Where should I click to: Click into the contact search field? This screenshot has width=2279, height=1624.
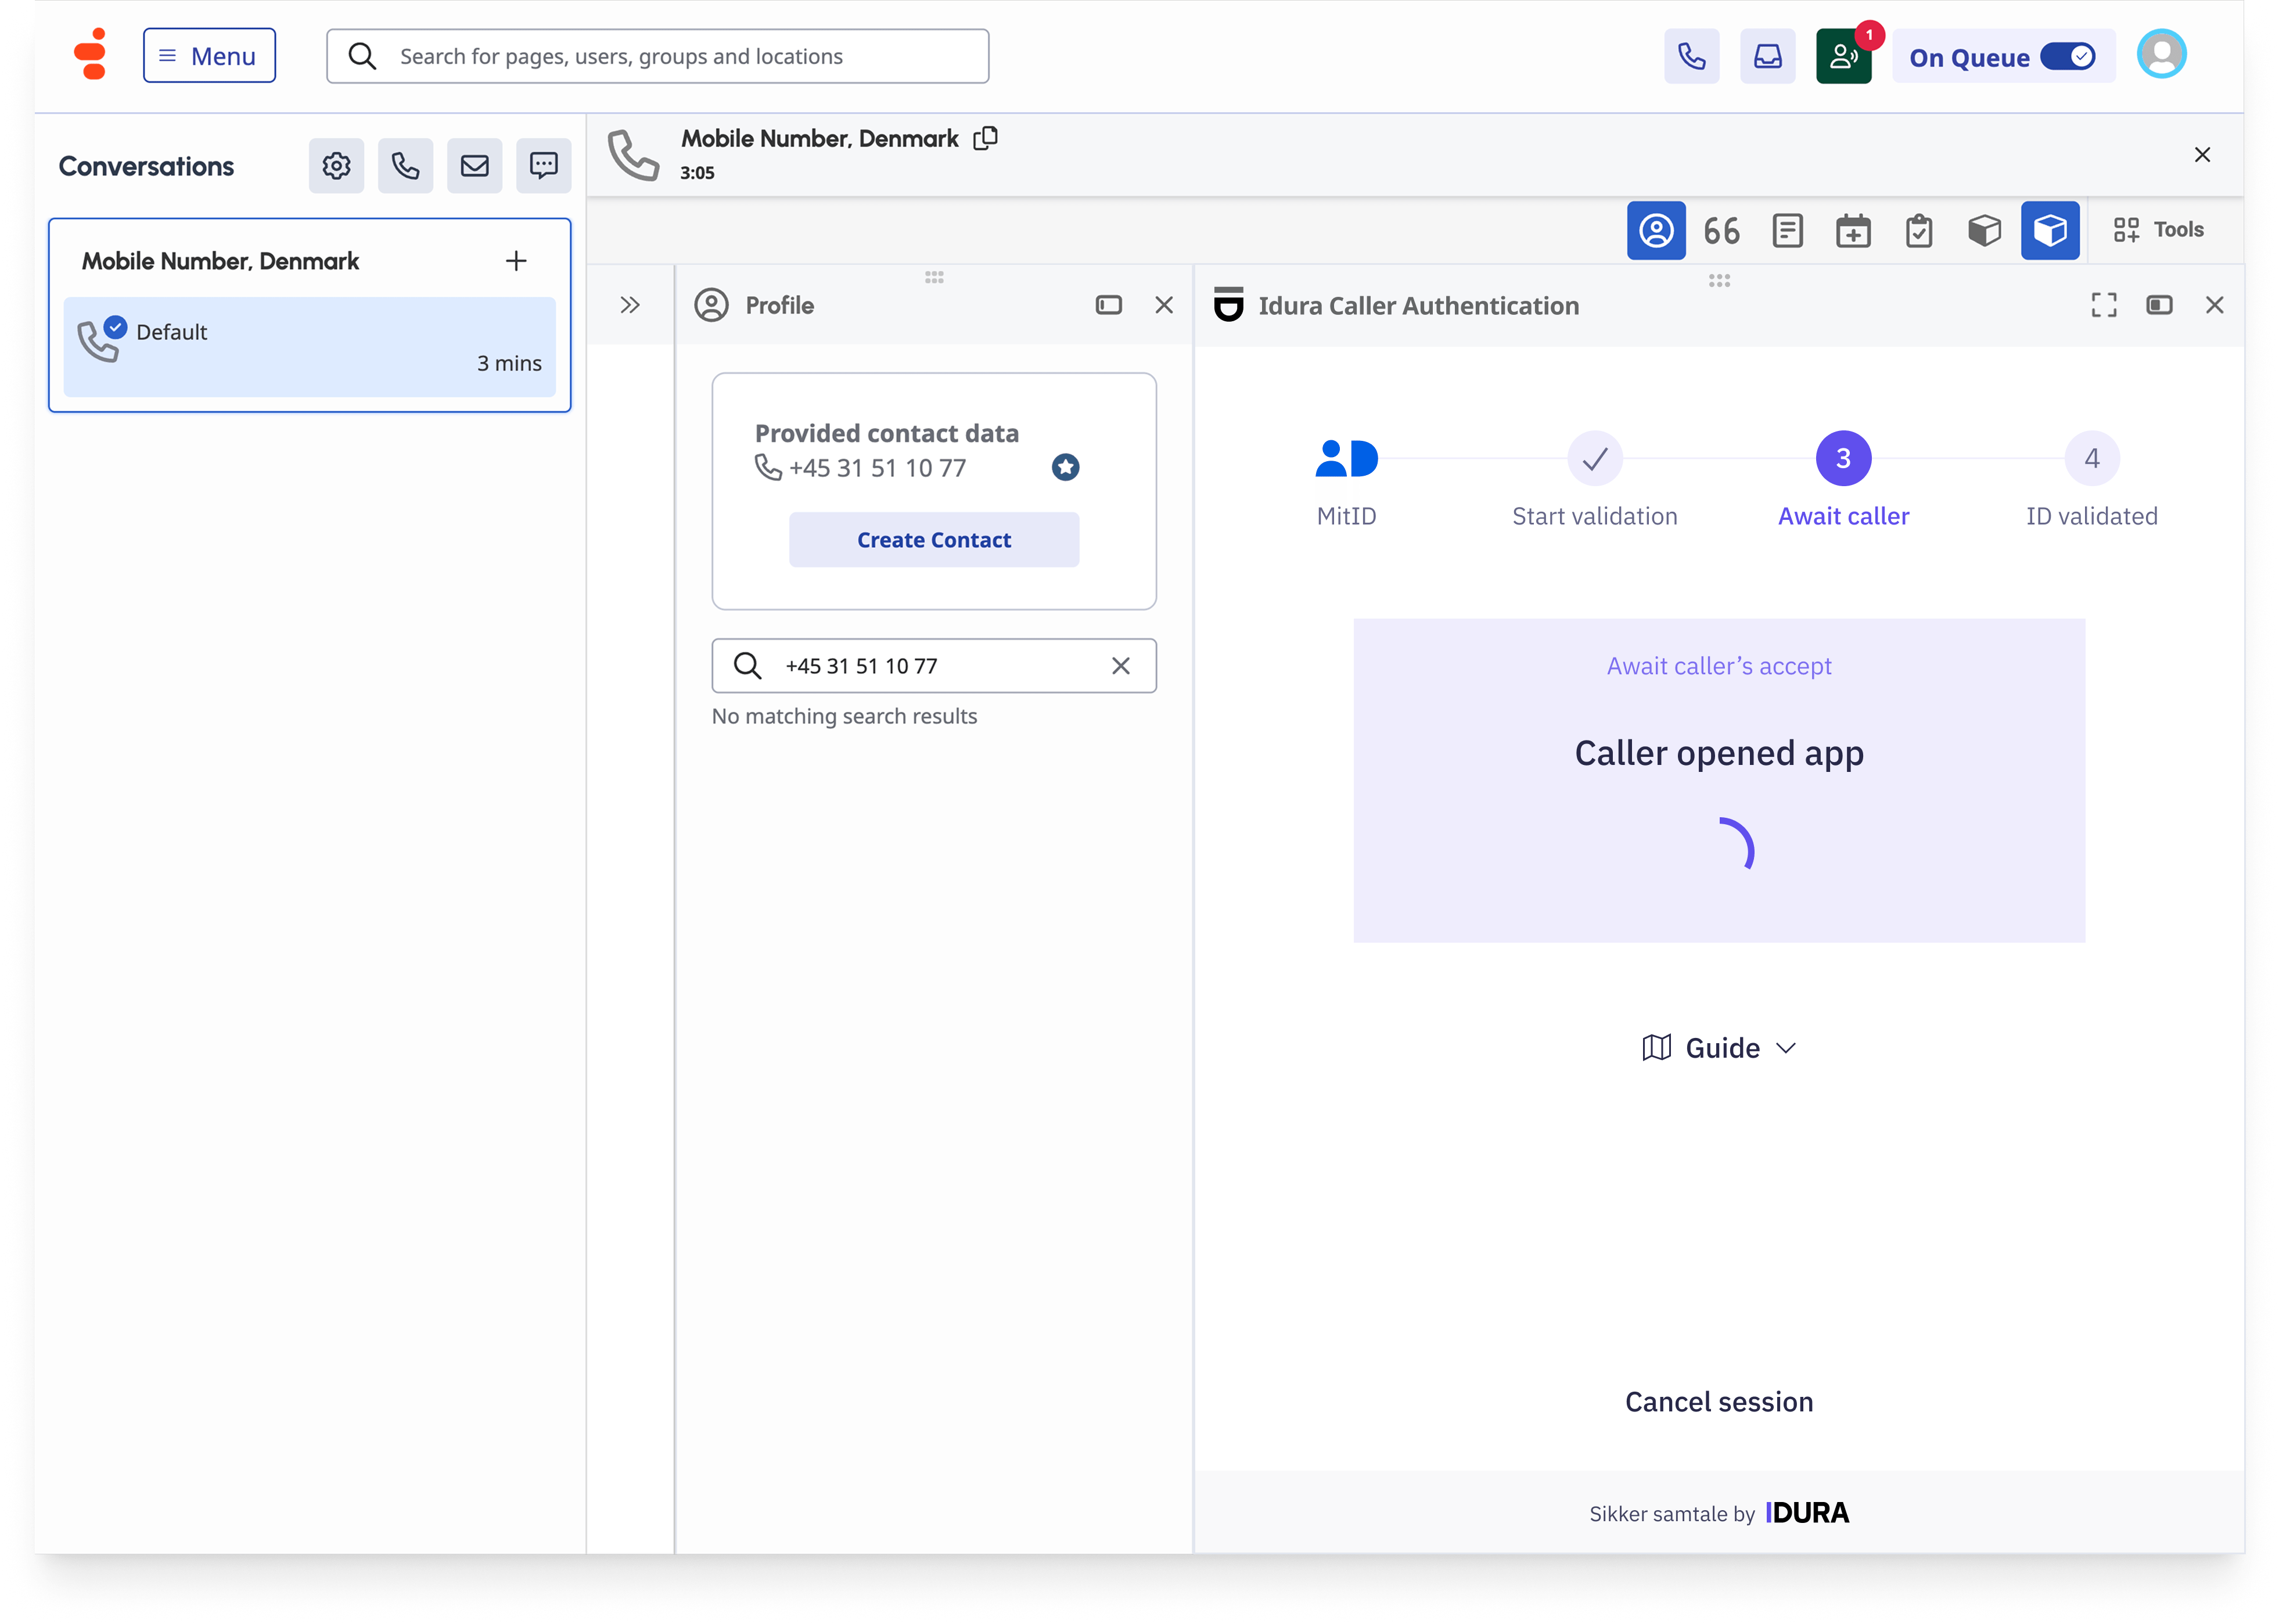tap(933, 666)
